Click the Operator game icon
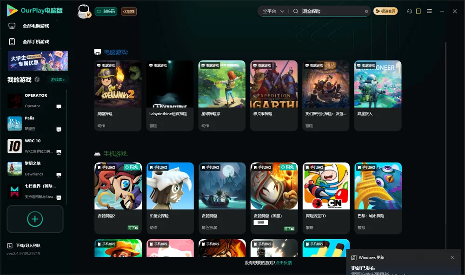The image size is (465, 275). tap(14, 101)
